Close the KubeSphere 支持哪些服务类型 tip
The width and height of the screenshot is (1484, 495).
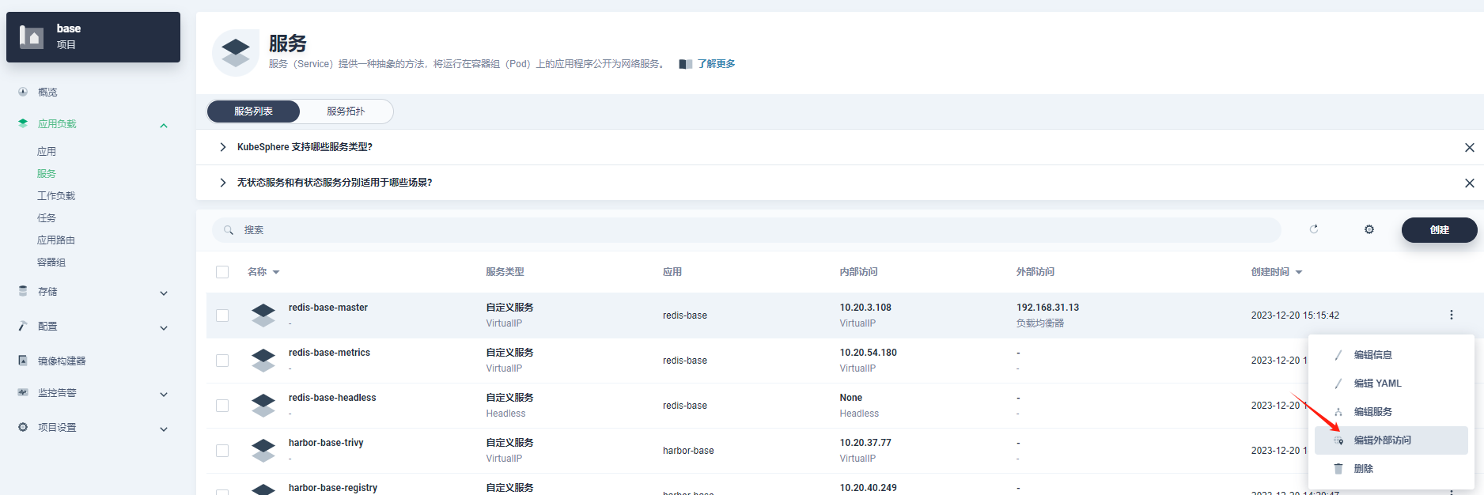tap(1470, 148)
